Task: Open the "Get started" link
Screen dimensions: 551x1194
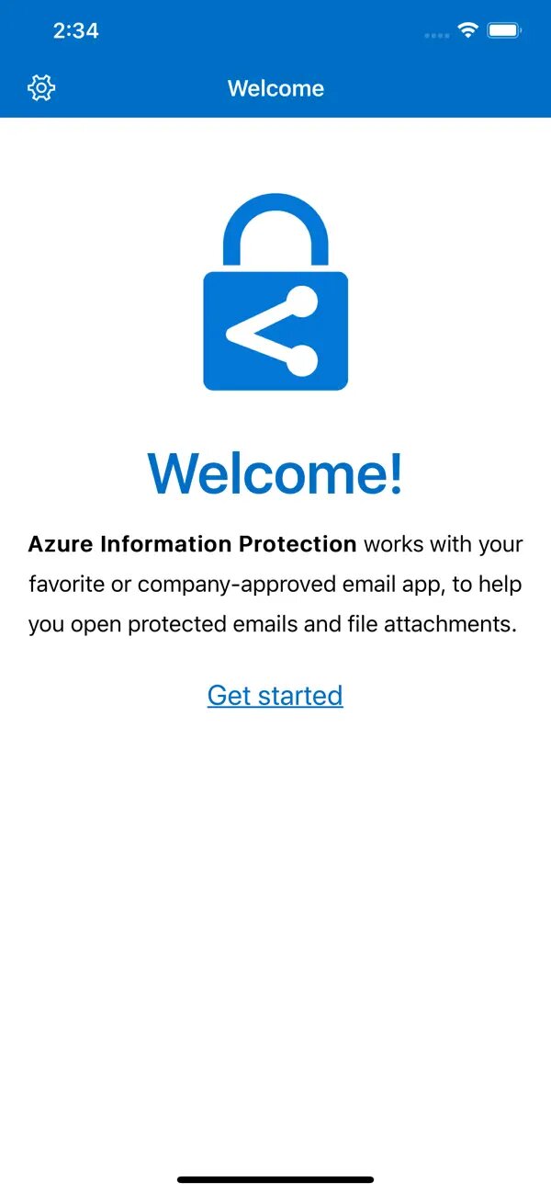Action: [275, 695]
